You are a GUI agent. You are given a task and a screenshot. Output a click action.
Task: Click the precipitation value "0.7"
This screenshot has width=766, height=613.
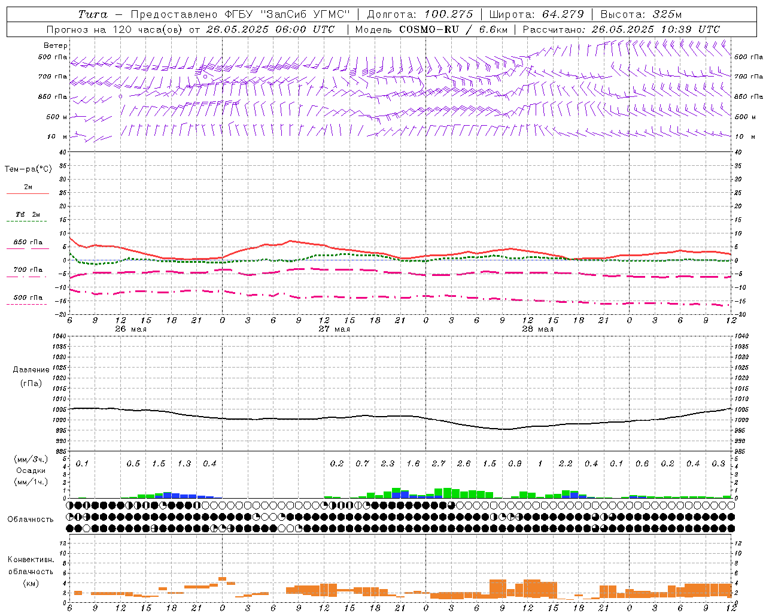tap(362, 464)
